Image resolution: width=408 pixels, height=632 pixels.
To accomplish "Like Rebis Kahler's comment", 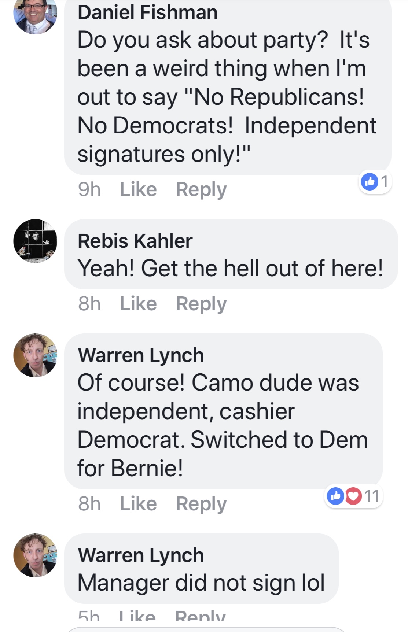I will point(138,304).
